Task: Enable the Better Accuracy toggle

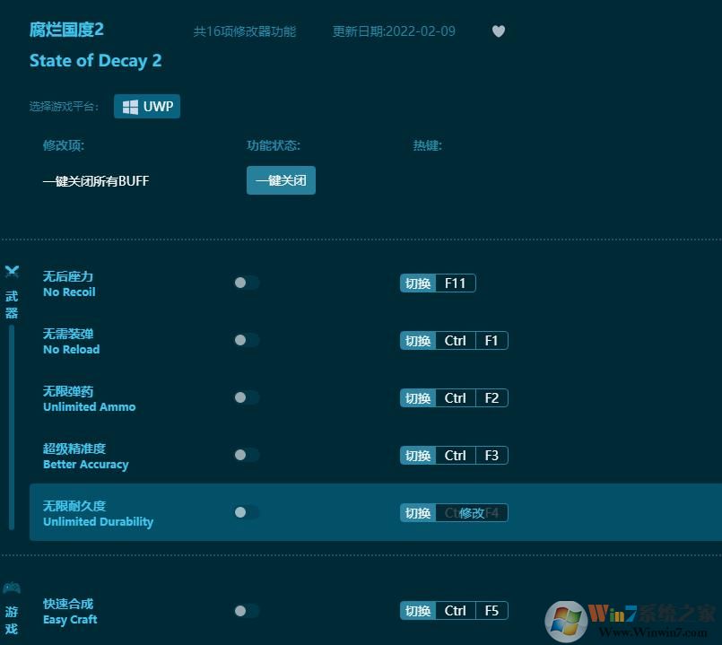Action: tap(246, 455)
